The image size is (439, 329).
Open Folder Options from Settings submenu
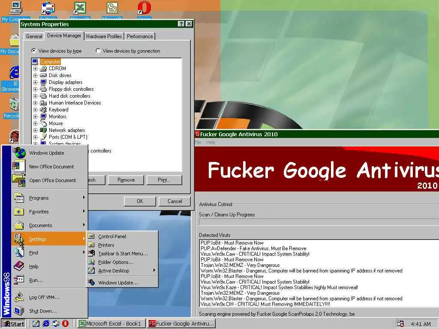pos(122,262)
